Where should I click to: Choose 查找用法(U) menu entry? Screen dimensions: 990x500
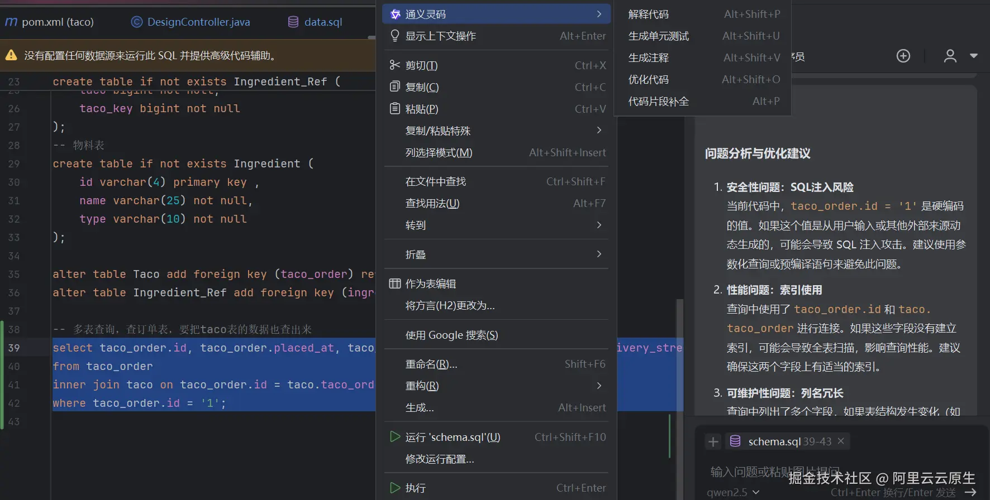click(497, 203)
